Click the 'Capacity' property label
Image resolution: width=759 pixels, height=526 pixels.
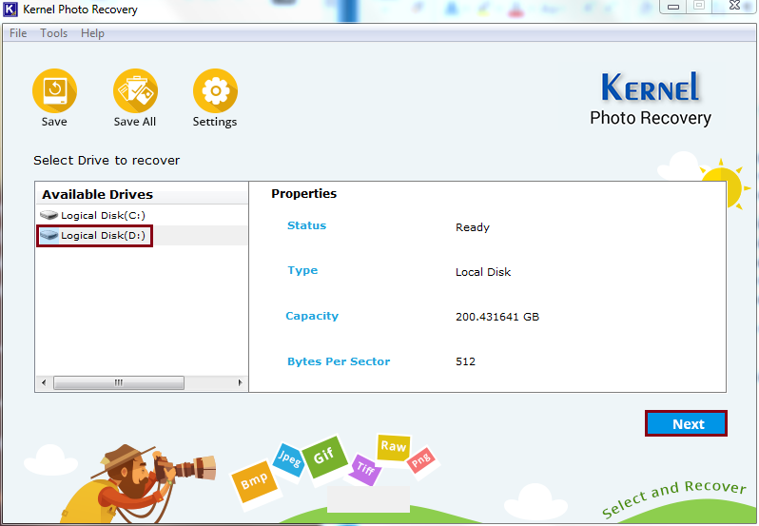(x=312, y=316)
